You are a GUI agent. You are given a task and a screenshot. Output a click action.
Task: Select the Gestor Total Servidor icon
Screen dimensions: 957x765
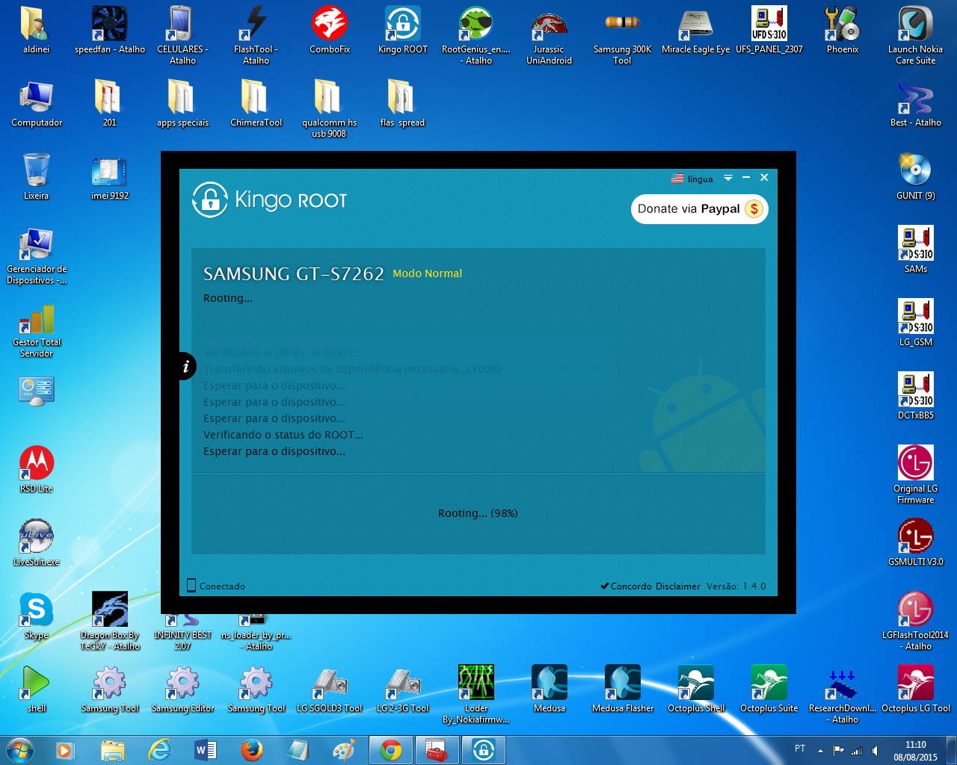(37, 330)
